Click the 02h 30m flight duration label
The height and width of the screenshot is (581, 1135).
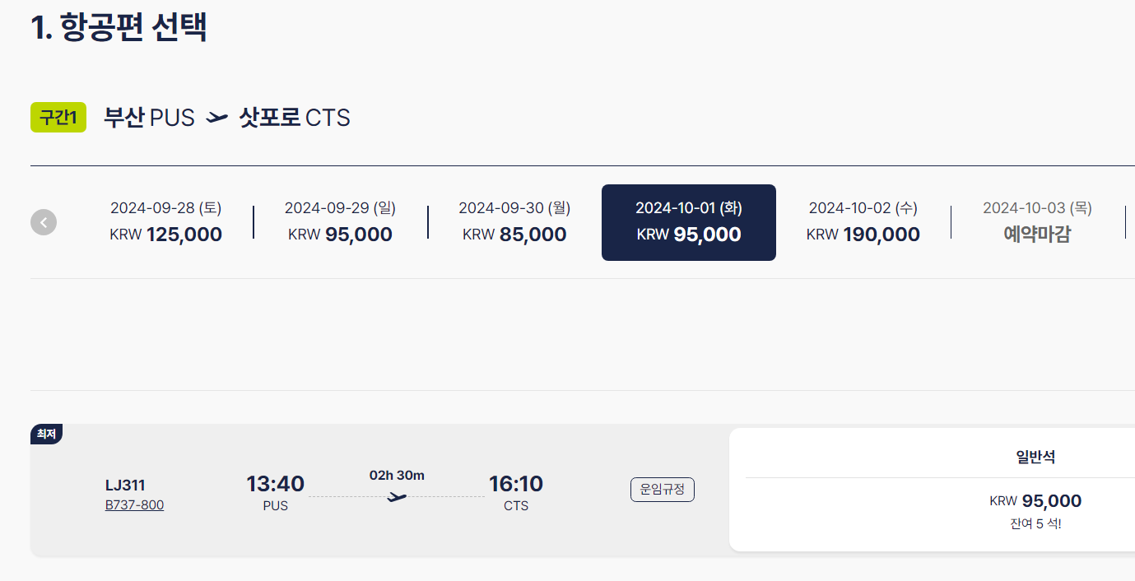coord(397,475)
